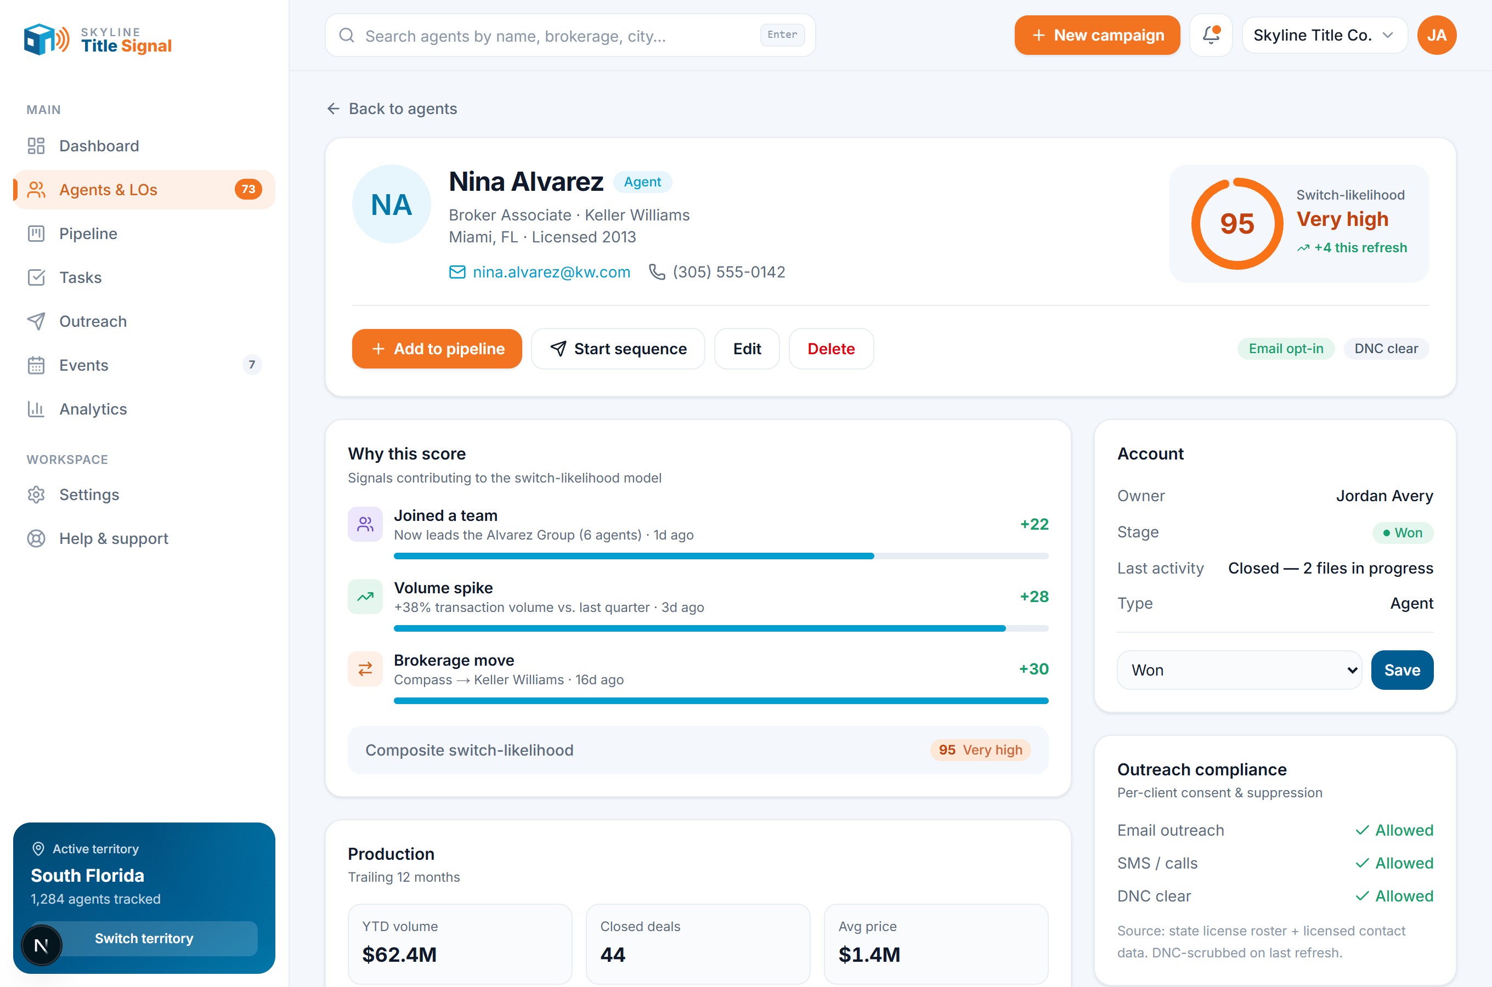The width and height of the screenshot is (1492, 987).
Task: Click the DNC clear tag
Action: tap(1386, 349)
